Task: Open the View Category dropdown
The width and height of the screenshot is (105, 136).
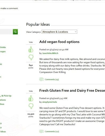Action: [x=59, y=32]
